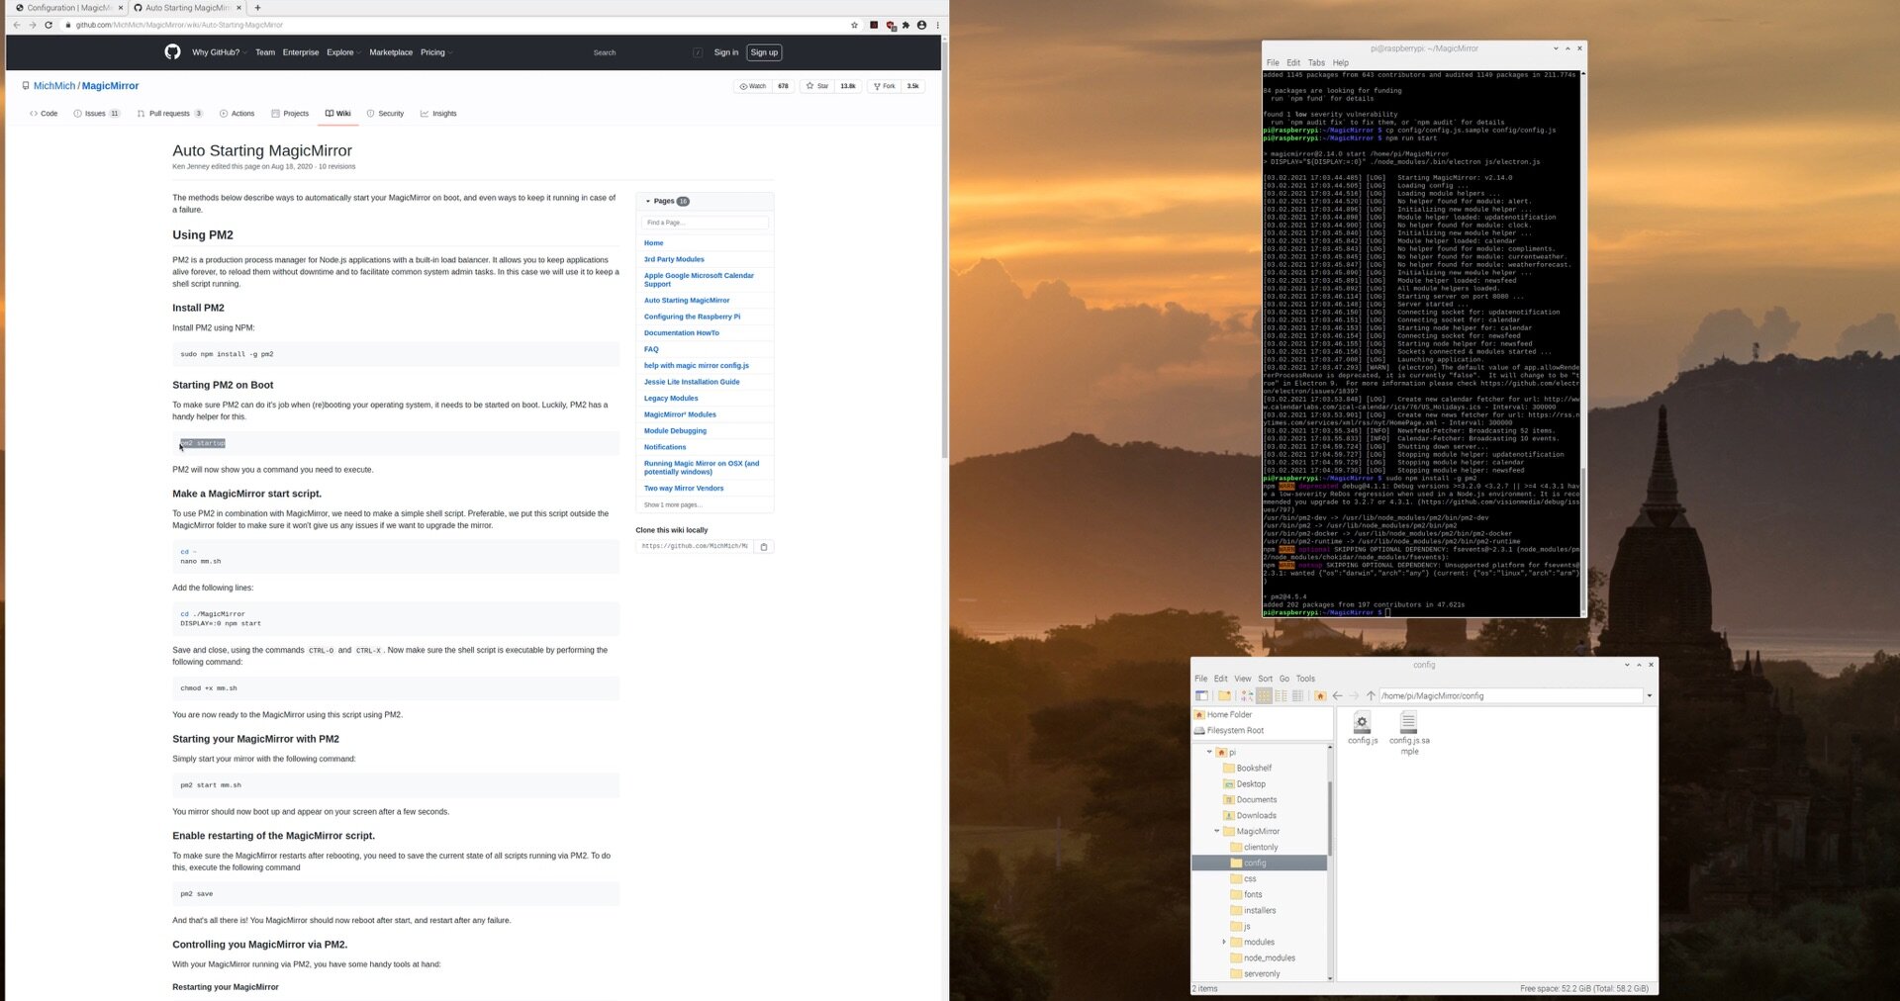Expand the Pricing dropdown in GitHub header
The height and width of the screenshot is (1001, 1900).
pyautogui.click(x=435, y=52)
